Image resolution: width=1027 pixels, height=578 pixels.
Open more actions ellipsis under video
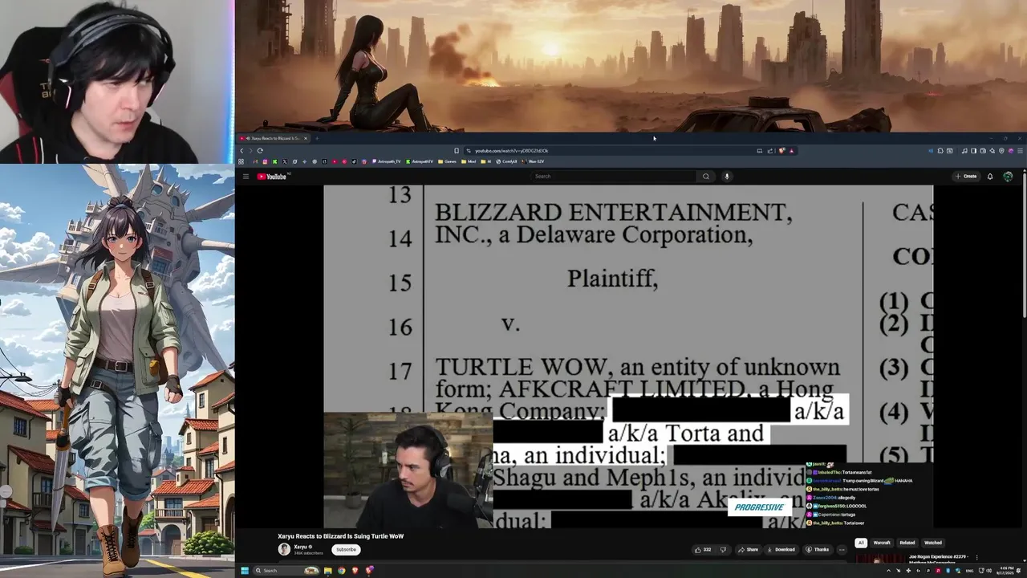coord(842,550)
